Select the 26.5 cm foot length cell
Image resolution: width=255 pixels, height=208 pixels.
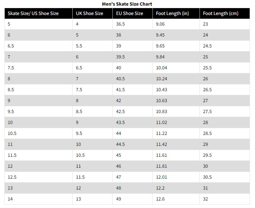click(x=225, y=90)
